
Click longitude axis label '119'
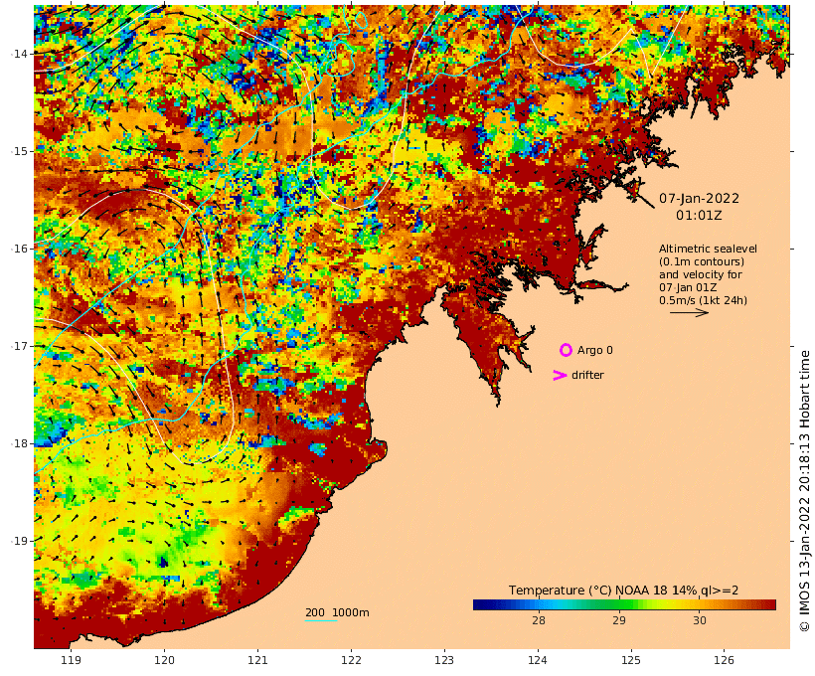pos(72,660)
